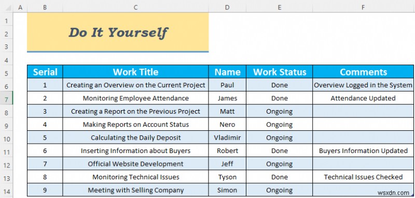Click the 'Name' header cell
Screen dimensions: 415x198
tap(227, 72)
